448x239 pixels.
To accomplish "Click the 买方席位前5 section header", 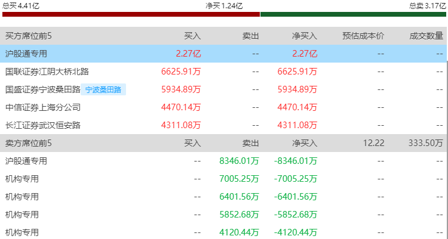I will (x=29, y=36).
